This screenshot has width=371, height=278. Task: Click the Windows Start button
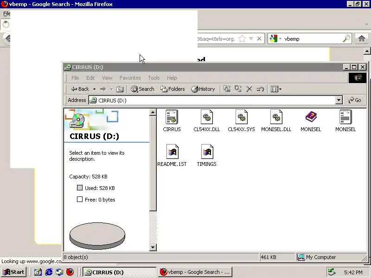click(14, 272)
